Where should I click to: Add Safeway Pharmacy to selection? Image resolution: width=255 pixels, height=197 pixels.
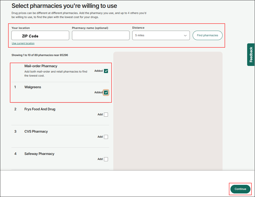(x=106, y=159)
